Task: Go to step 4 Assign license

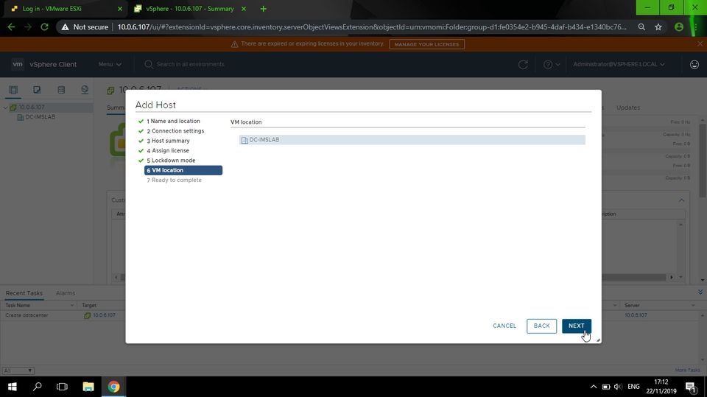Action: click(x=168, y=151)
